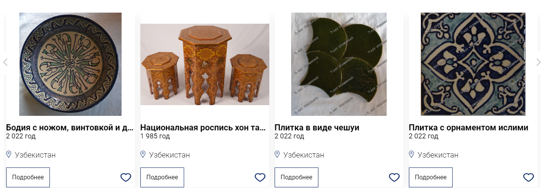Viewport: 547px width, 195px height.
Task: Toggle heart on Плитка в виде чешуи
Action: click(x=394, y=177)
